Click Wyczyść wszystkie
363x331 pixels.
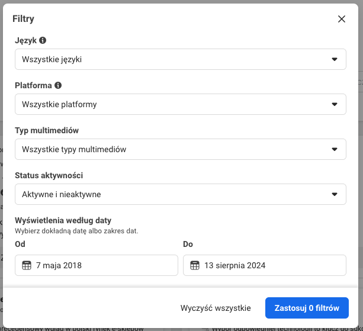click(216, 308)
